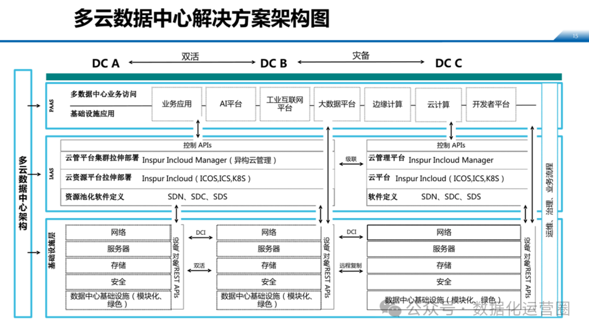Click the 安全 box in DC A column

(x=118, y=282)
